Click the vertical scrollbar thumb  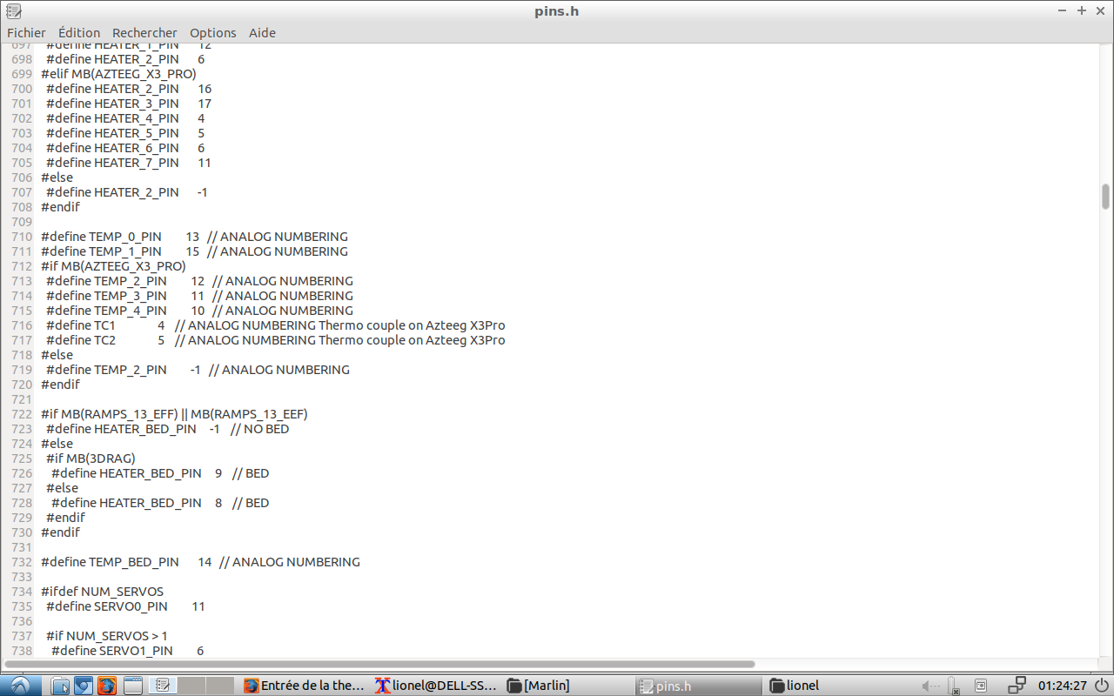(1105, 197)
